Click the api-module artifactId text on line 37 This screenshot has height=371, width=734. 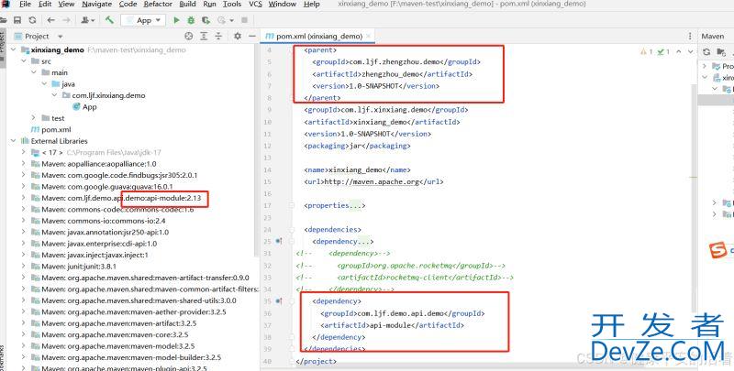tap(391, 325)
